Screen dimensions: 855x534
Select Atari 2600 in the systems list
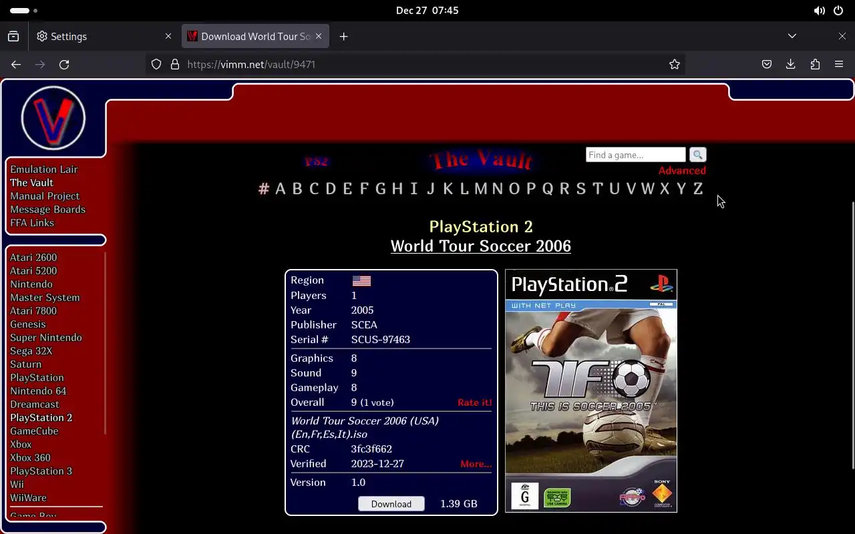[33, 258]
